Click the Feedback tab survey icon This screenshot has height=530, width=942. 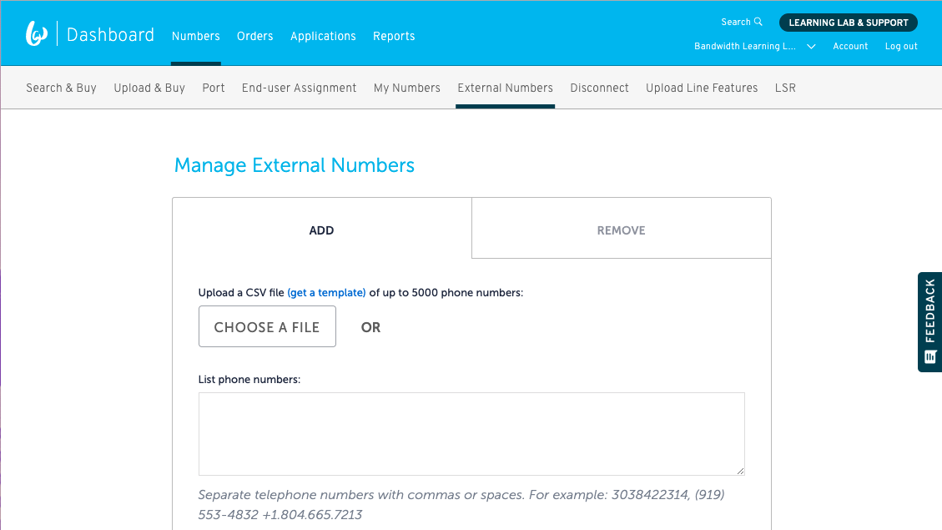pos(930,357)
